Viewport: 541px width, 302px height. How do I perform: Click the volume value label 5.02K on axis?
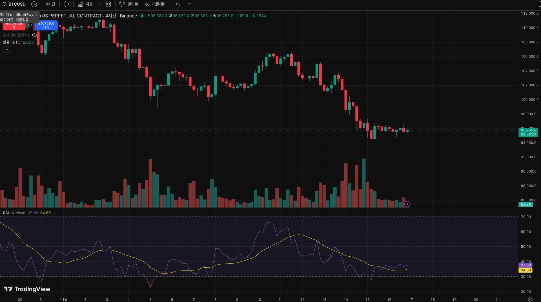pyautogui.click(x=526, y=205)
